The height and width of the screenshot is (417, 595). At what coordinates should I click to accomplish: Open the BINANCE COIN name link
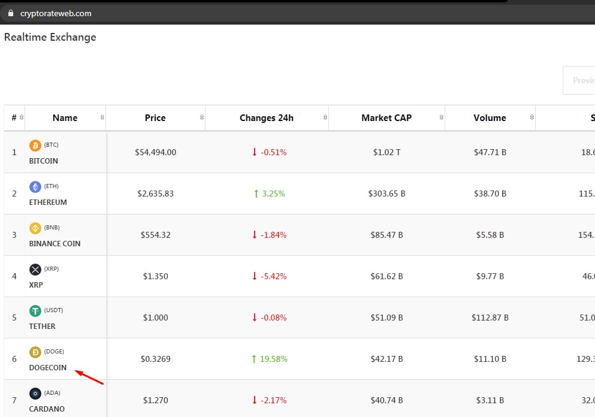[x=55, y=244]
